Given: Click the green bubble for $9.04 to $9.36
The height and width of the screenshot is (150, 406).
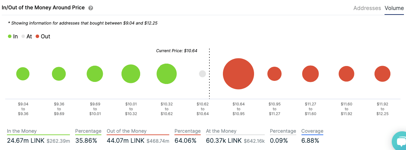Looking at the screenshot, I should (x=23, y=74).
